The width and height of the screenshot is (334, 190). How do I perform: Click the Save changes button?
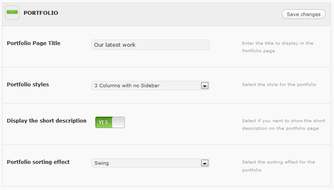point(303,14)
